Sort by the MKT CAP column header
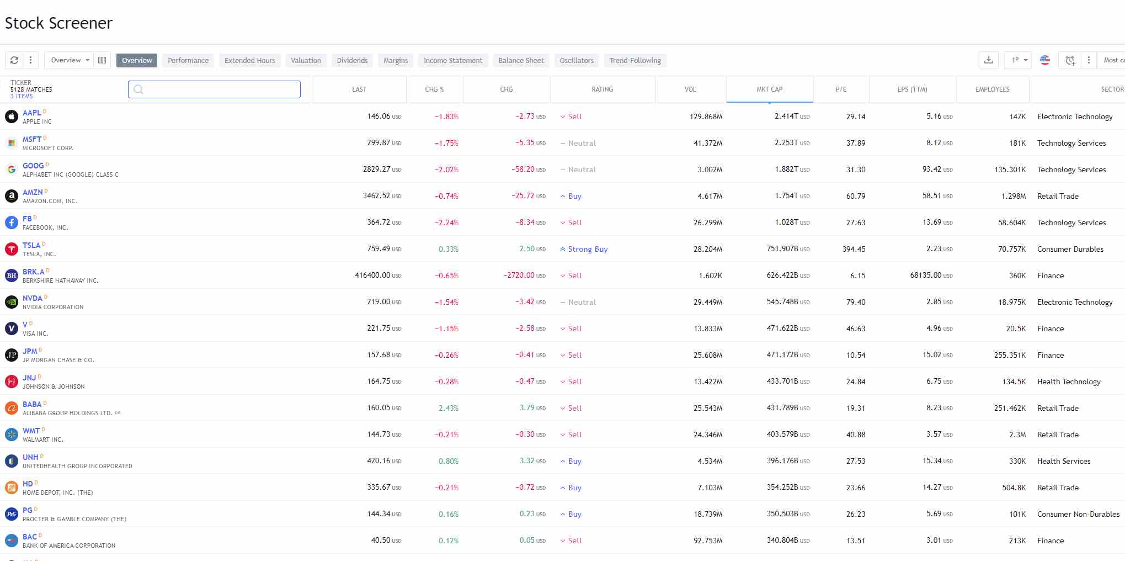1125x561 pixels. (770, 89)
